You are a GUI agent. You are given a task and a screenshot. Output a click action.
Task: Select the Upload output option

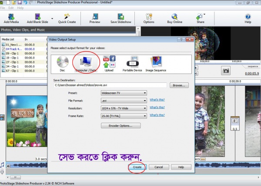109,64
